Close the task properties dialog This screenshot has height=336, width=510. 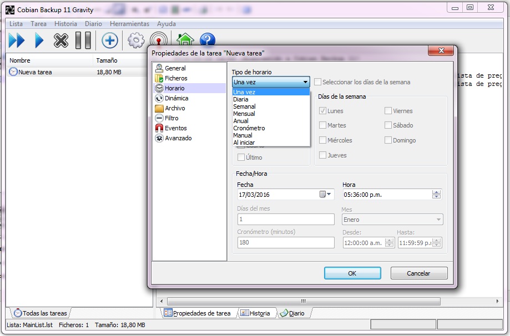point(441,50)
